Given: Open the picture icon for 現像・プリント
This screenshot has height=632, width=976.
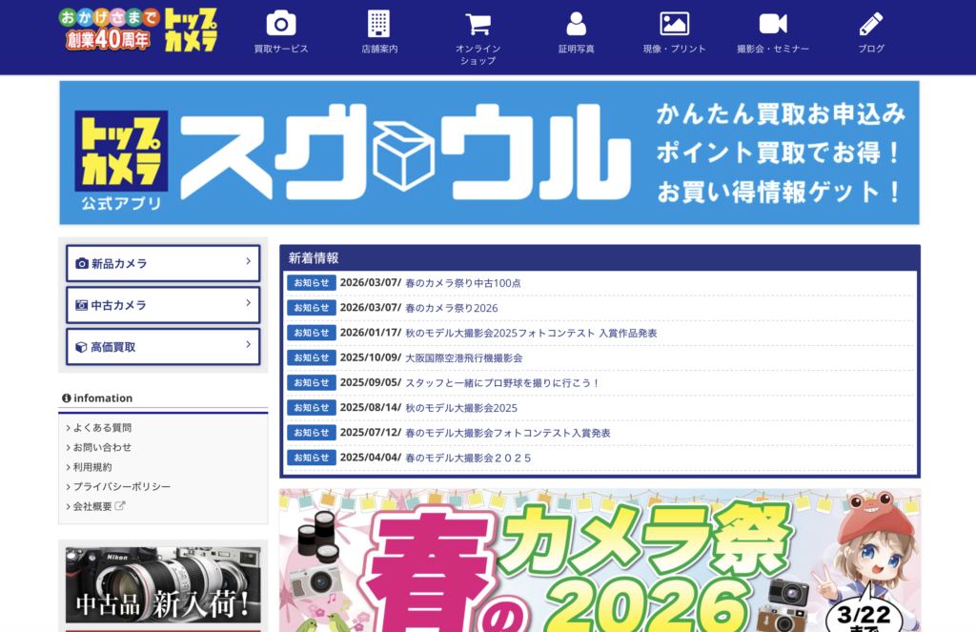Looking at the screenshot, I should pos(674,24).
